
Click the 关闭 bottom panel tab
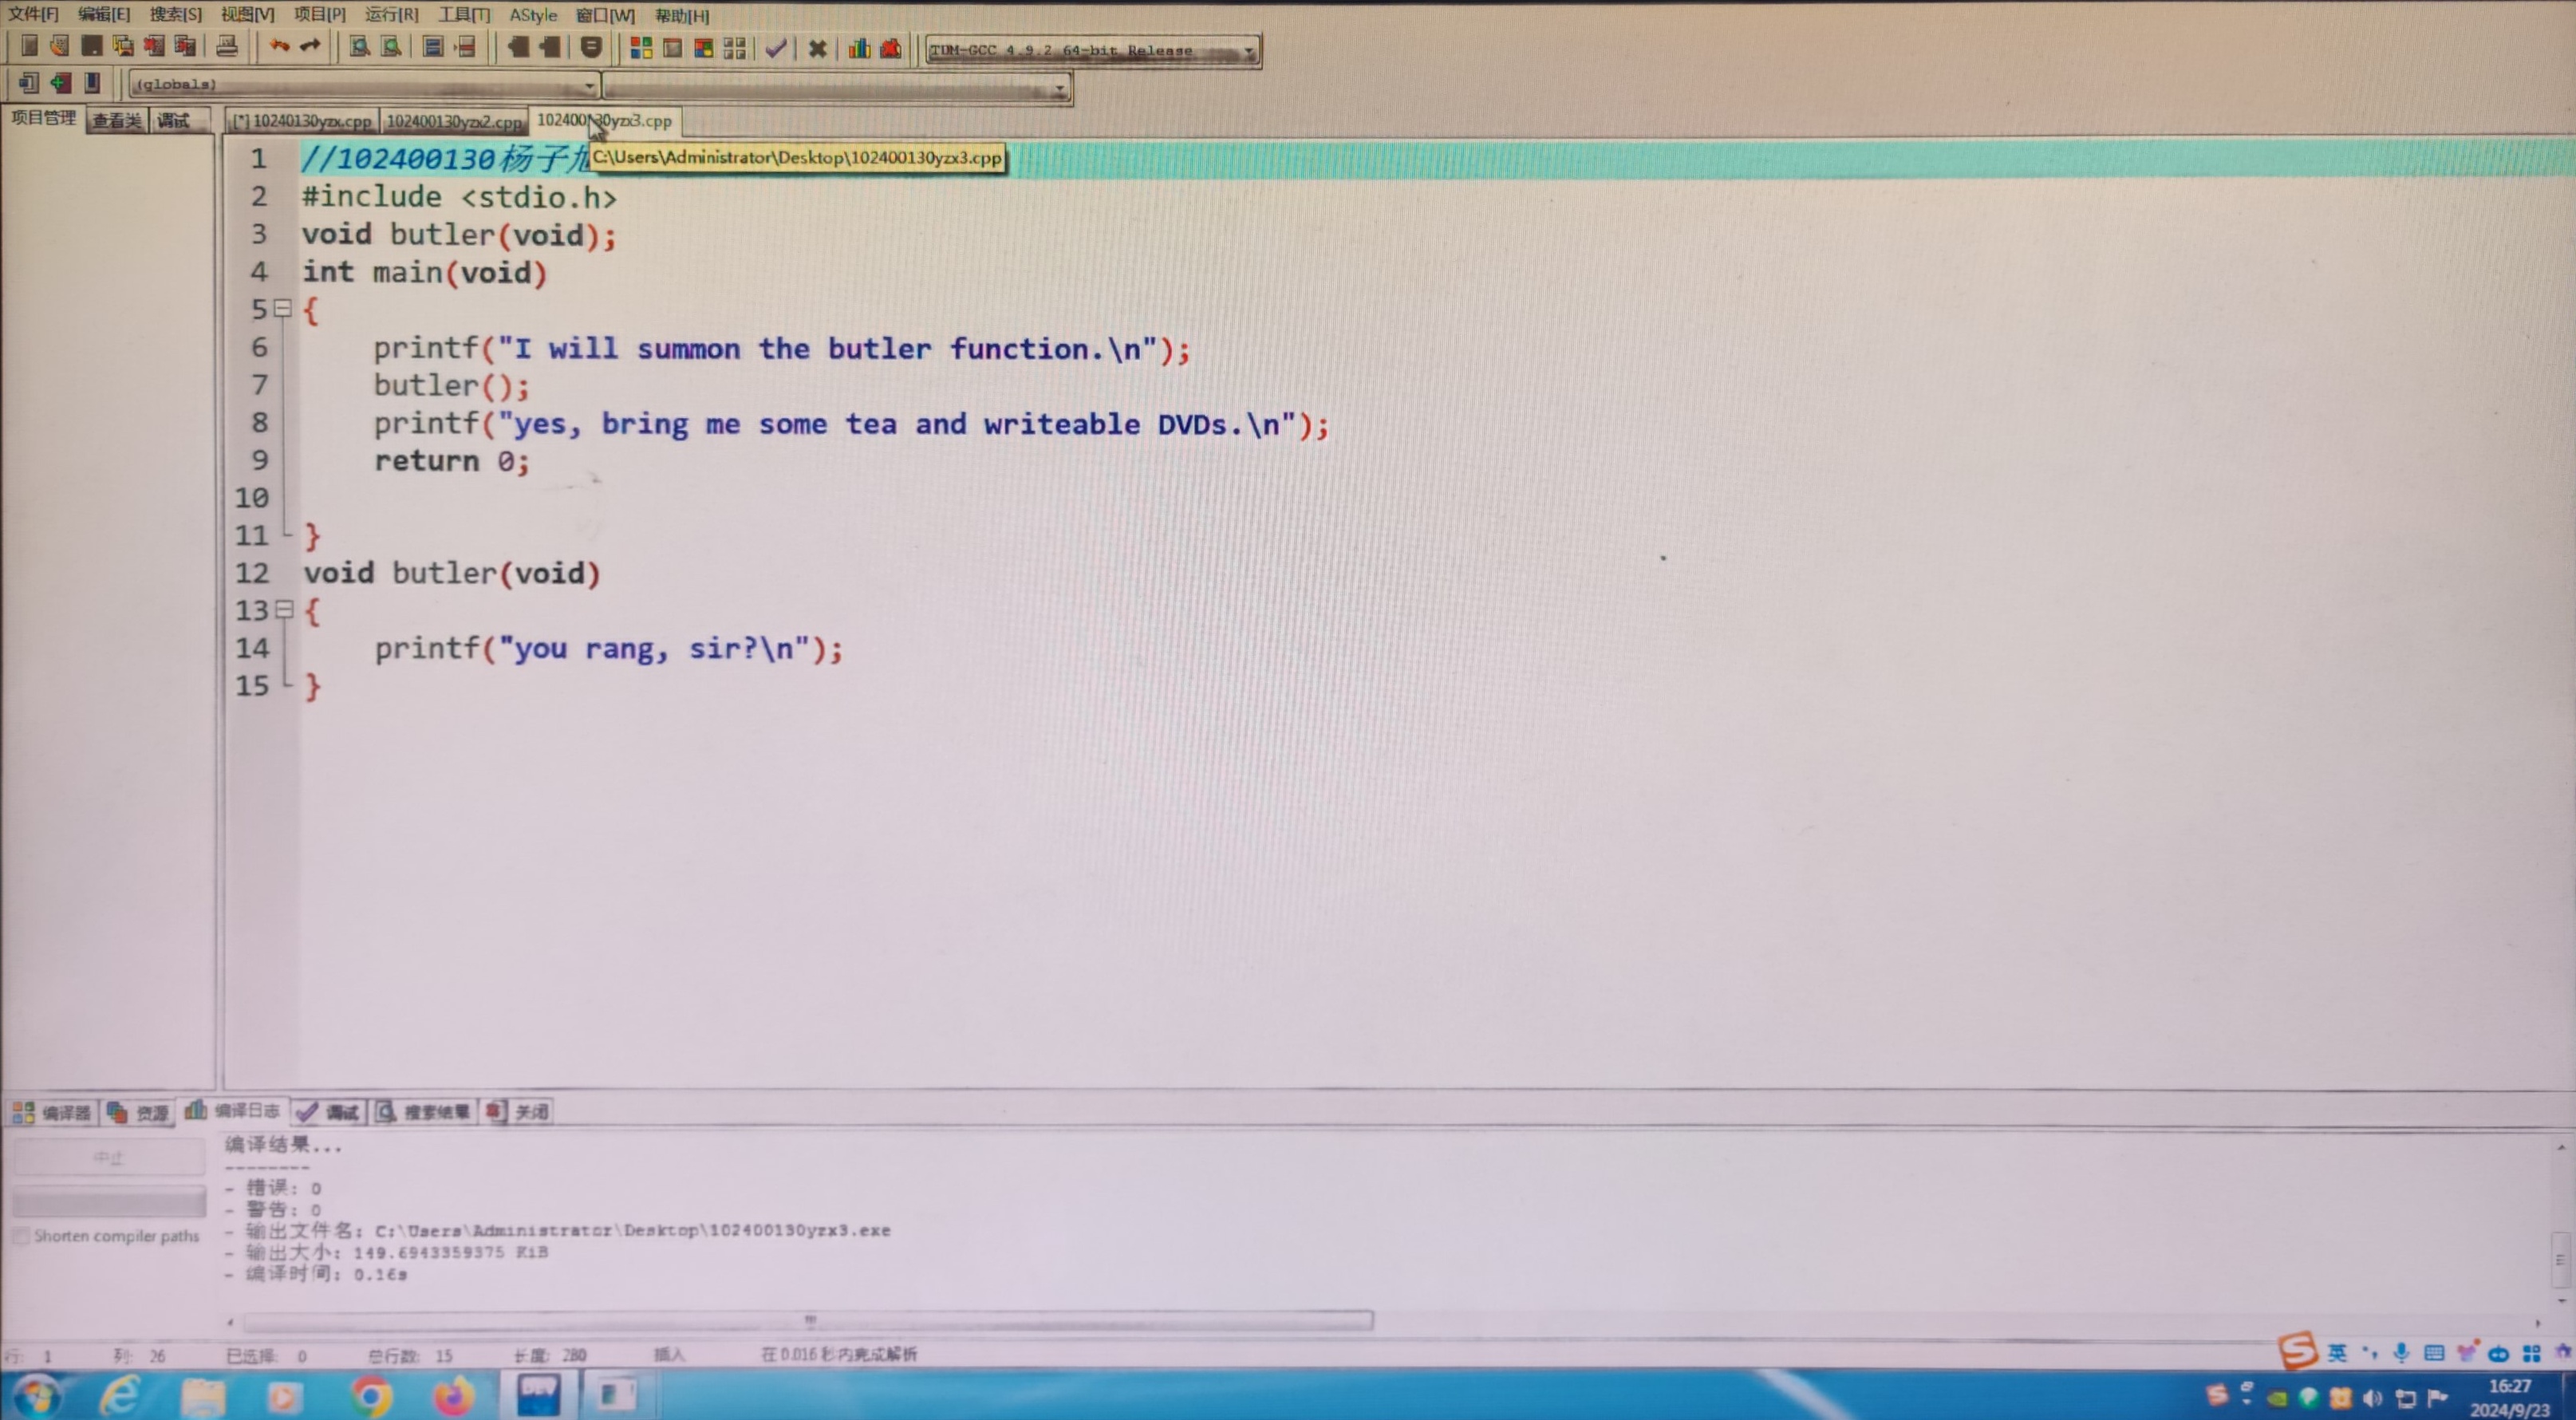[517, 1111]
